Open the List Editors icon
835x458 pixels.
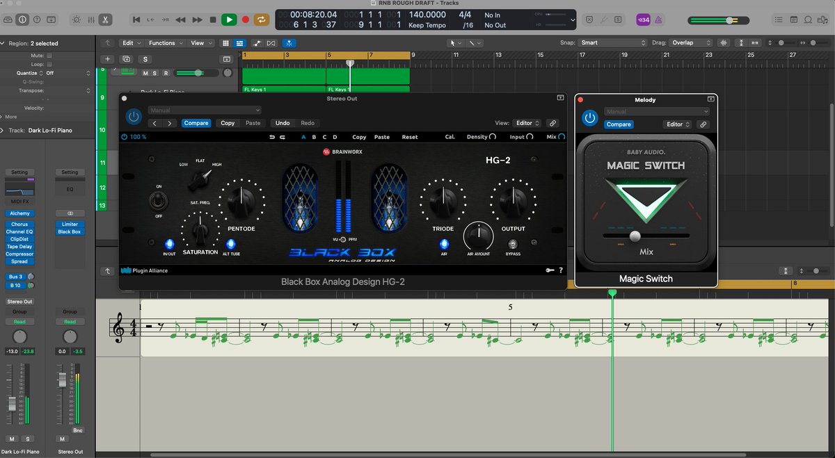(x=779, y=19)
